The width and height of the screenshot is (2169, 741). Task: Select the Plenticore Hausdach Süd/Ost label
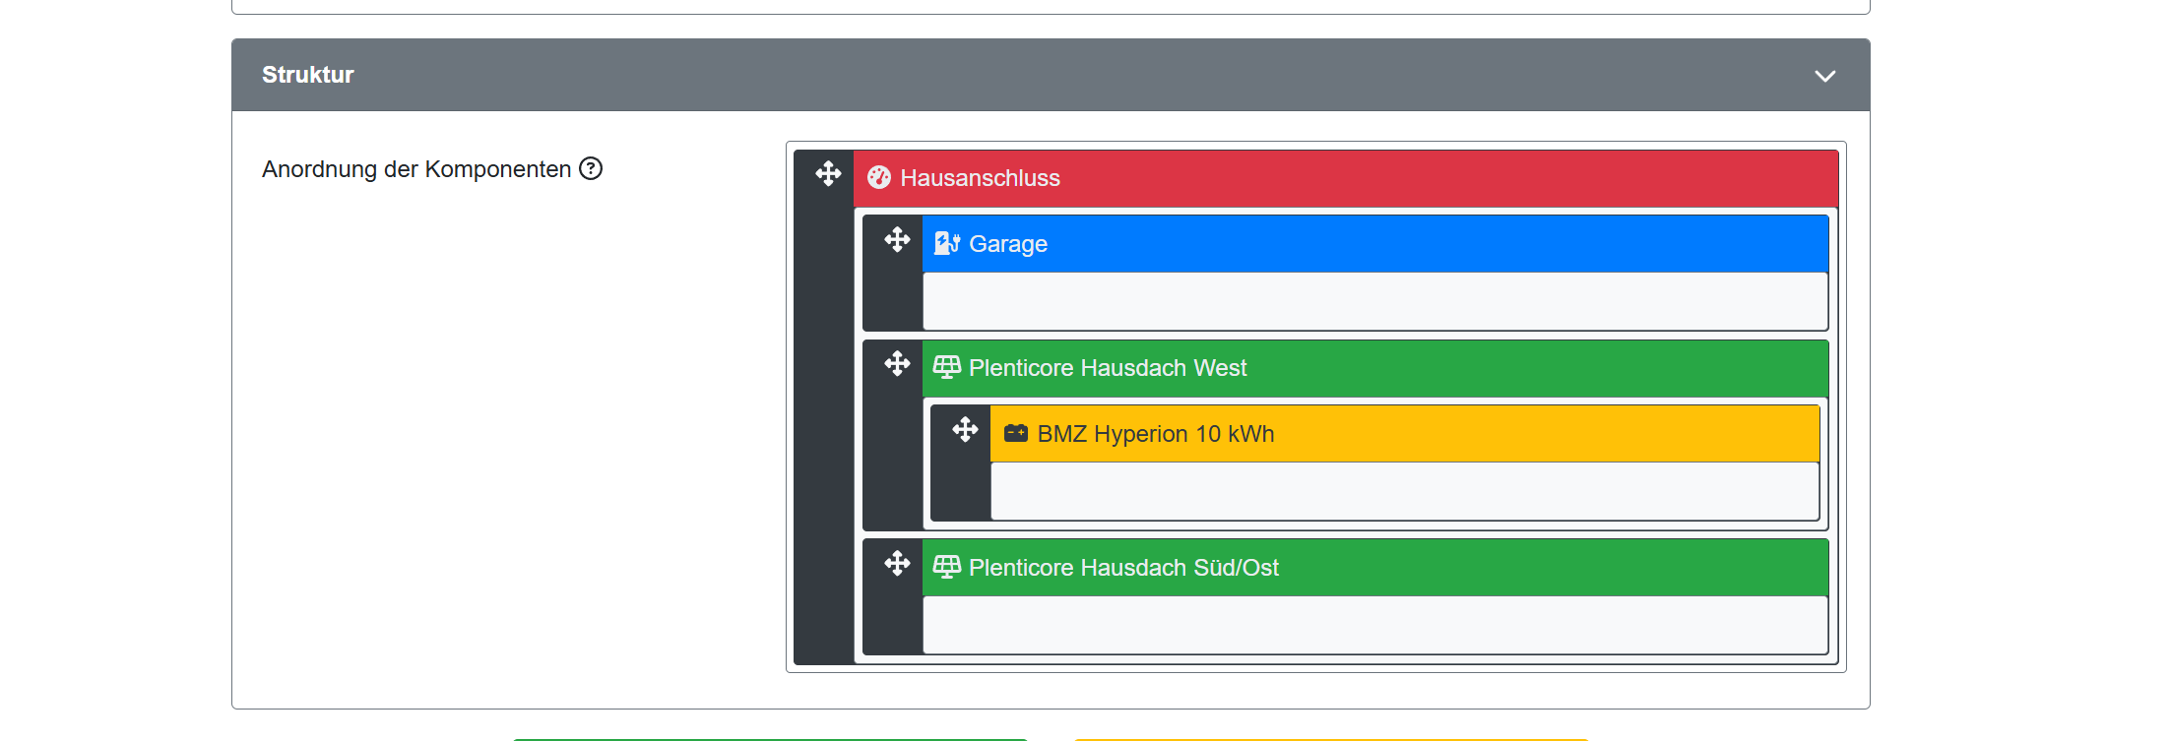pos(1123,568)
